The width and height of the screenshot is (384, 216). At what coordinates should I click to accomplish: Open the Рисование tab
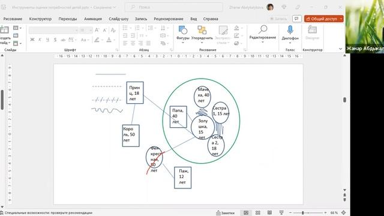point(13,19)
